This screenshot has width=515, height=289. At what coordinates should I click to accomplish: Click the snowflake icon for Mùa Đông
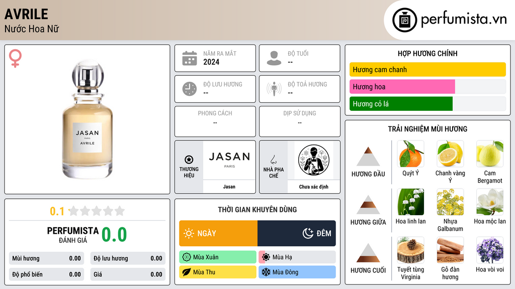pos(266,272)
